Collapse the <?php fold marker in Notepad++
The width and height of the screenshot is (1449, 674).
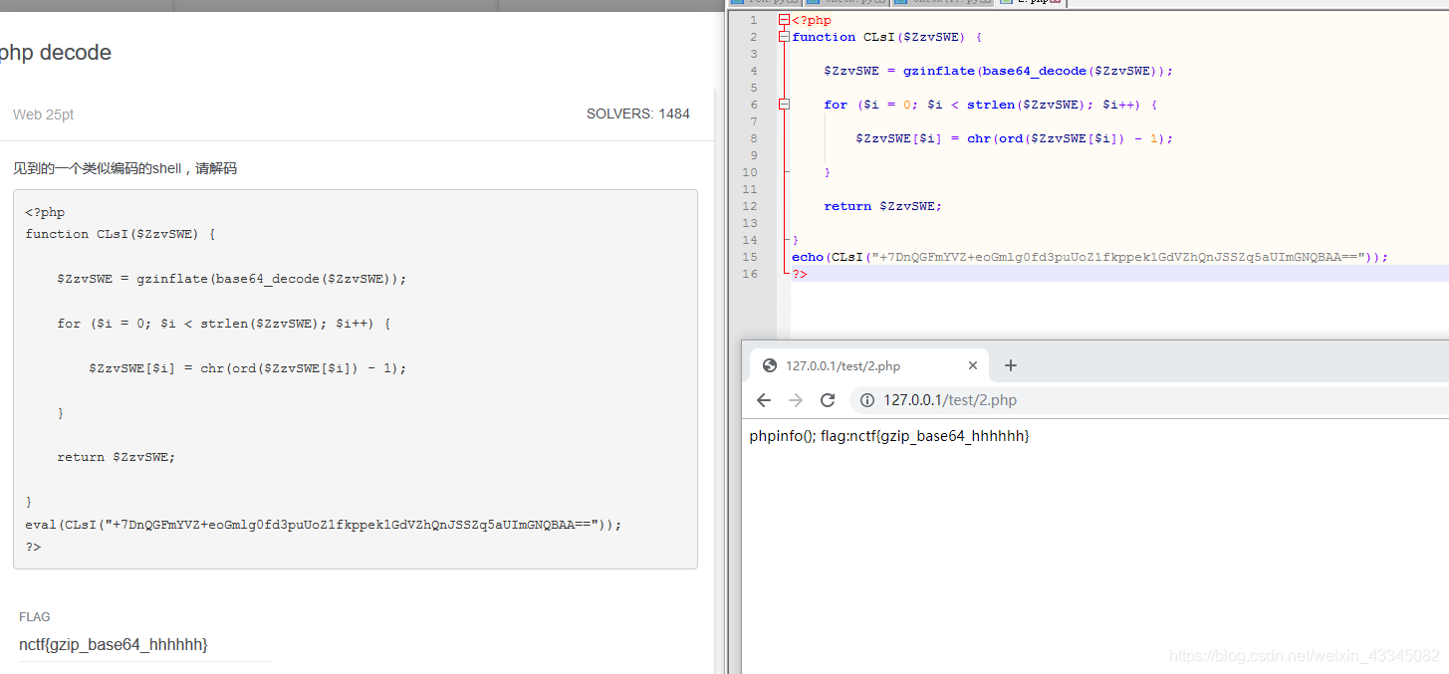coord(784,20)
